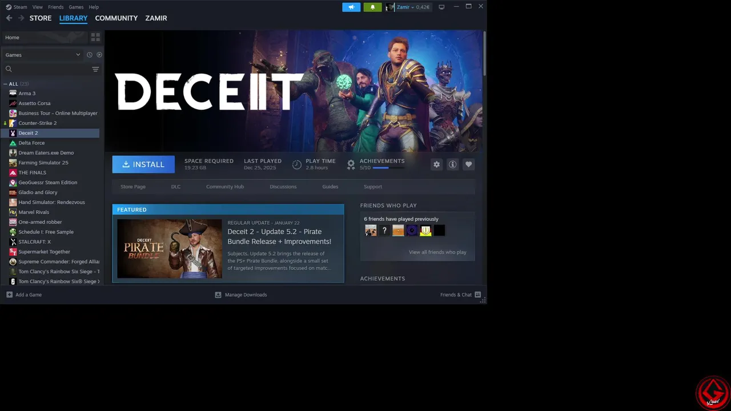Viewport: 731px width, 411px height.
Task: Open the Deceit 2 game info icon
Action: click(x=452, y=164)
